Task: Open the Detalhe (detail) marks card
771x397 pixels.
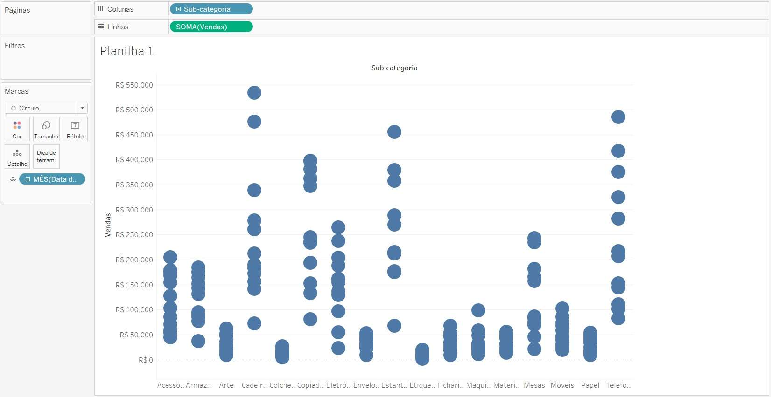Action: (17, 157)
